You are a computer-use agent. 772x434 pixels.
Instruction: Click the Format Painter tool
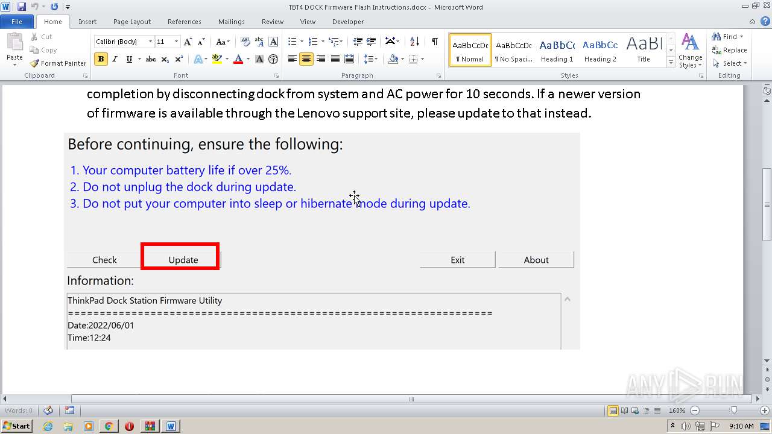pyautogui.click(x=59, y=63)
